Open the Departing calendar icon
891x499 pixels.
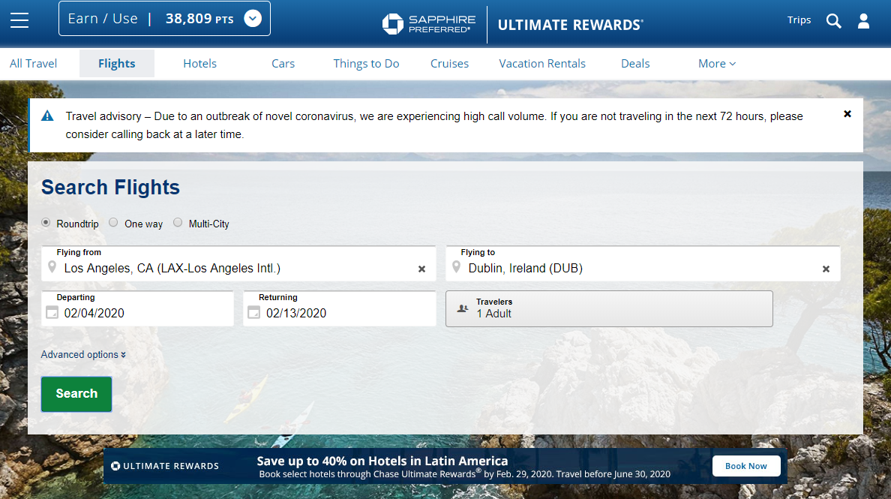pyautogui.click(x=52, y=313)
